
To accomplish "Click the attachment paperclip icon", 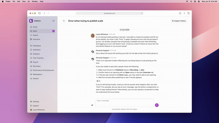I will click(x=92, y=105).
